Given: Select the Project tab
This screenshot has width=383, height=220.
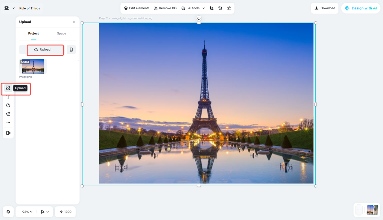Looking at the screenshot, I should coord(33,33).
